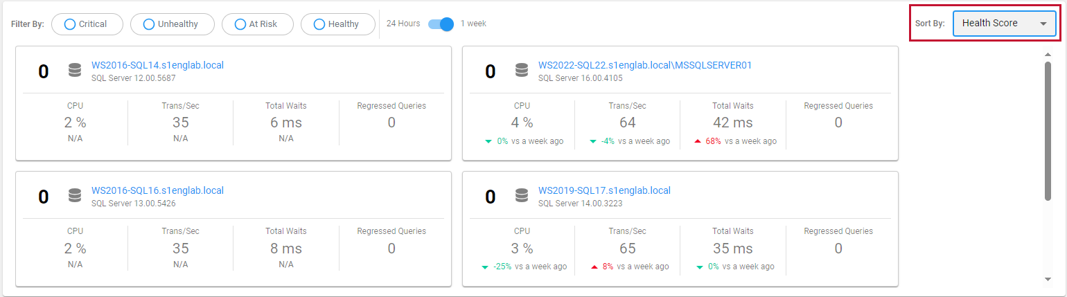Click the 42 ms Total Waits value

pyautogui.click(x=732, y=123)
